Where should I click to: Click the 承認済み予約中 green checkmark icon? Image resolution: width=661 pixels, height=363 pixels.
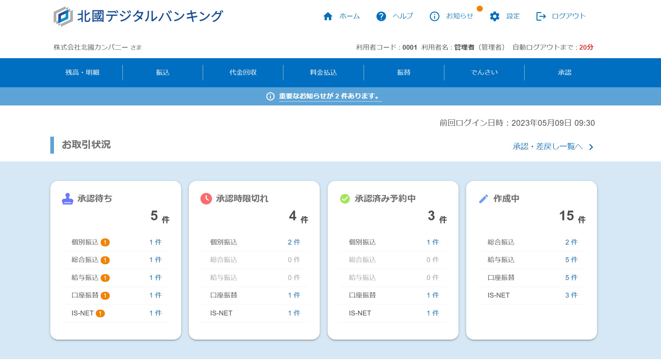pyautogui.click(x=345, y=199)
